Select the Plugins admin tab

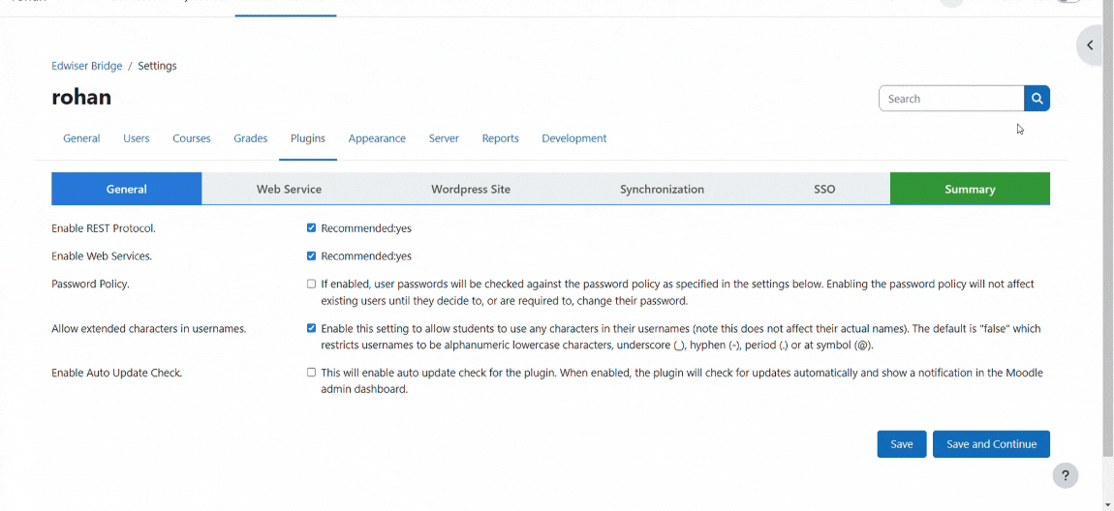pos(308,138)
